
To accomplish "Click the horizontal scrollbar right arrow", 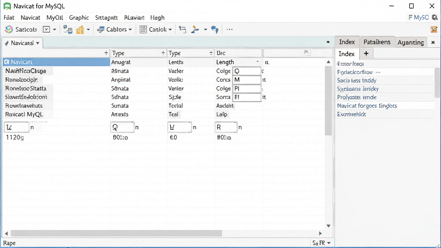I will tap(320, 233).
